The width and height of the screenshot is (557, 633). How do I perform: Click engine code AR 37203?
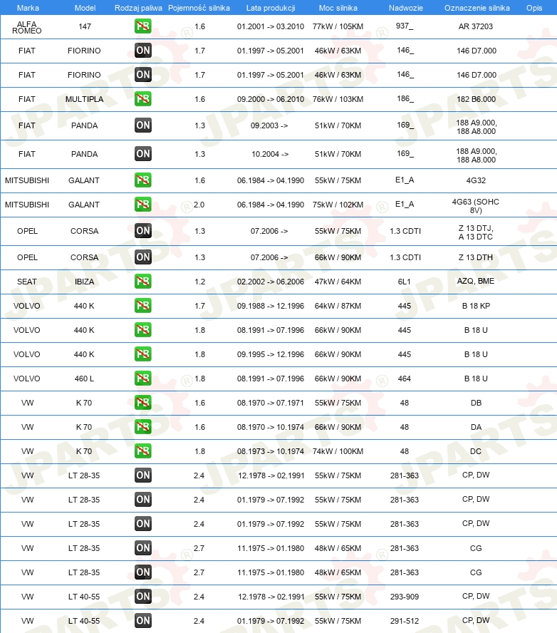(476, 26)
